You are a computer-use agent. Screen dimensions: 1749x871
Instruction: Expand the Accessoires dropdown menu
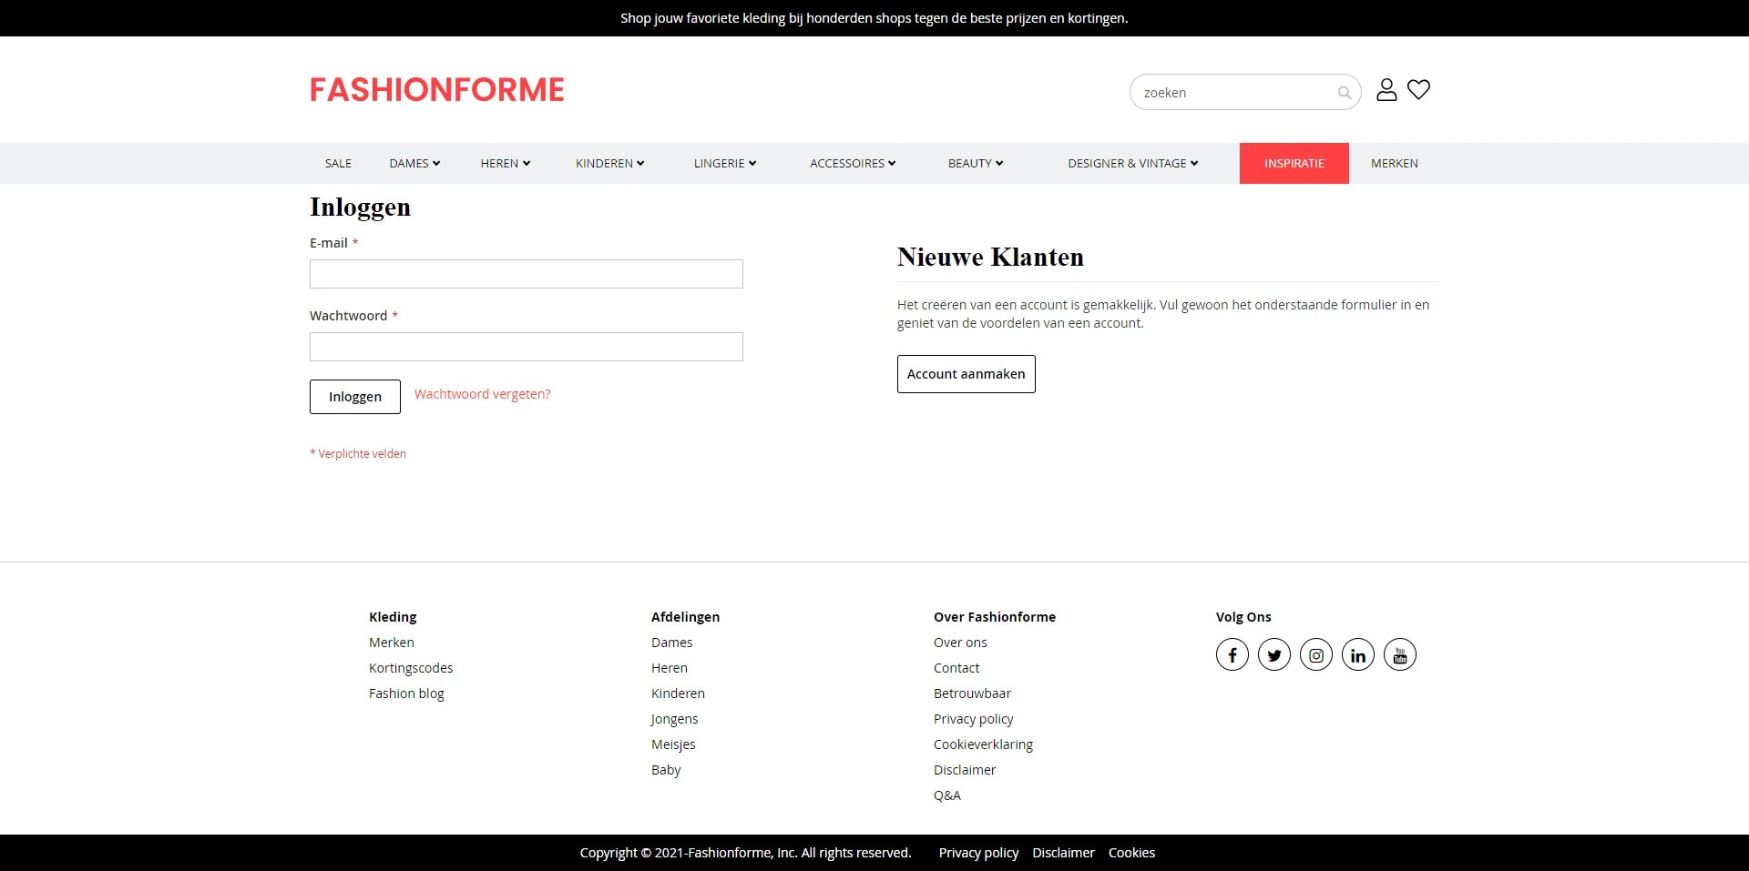pyautogui.click(x=853, y=164)
